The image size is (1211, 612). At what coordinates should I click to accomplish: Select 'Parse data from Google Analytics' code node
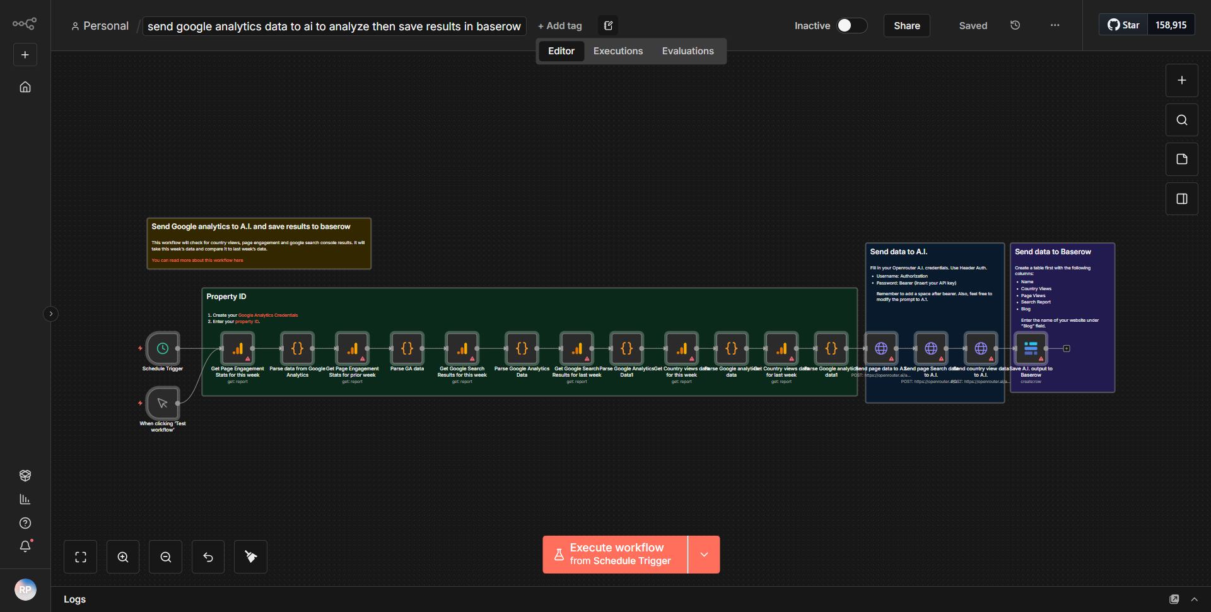click(x=298, y=348)
